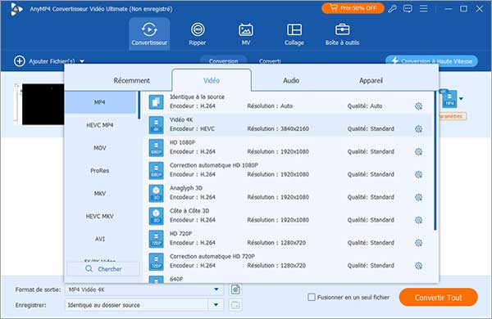The width and height of the screenshot is (492, 319).
Task: Open settings gear for Correction automatique HD 720P
Action: pyautogui.click(x=418, y=266)
